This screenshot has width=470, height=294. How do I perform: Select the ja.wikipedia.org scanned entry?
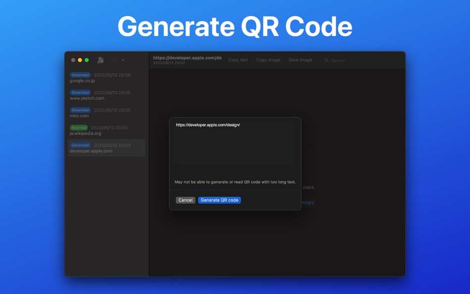click(x=106, y=130)
